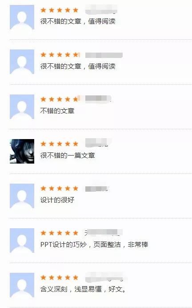The height and width of the screenshot is (308, 192).
Task: Click the username above the PPT design comment
Action: click(104, 233)
